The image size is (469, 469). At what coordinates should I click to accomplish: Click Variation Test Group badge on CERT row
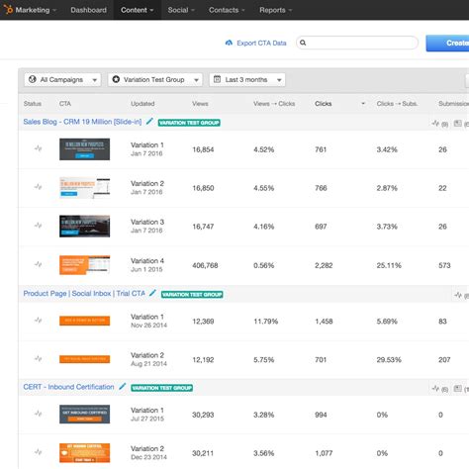[x=161, y=388]
